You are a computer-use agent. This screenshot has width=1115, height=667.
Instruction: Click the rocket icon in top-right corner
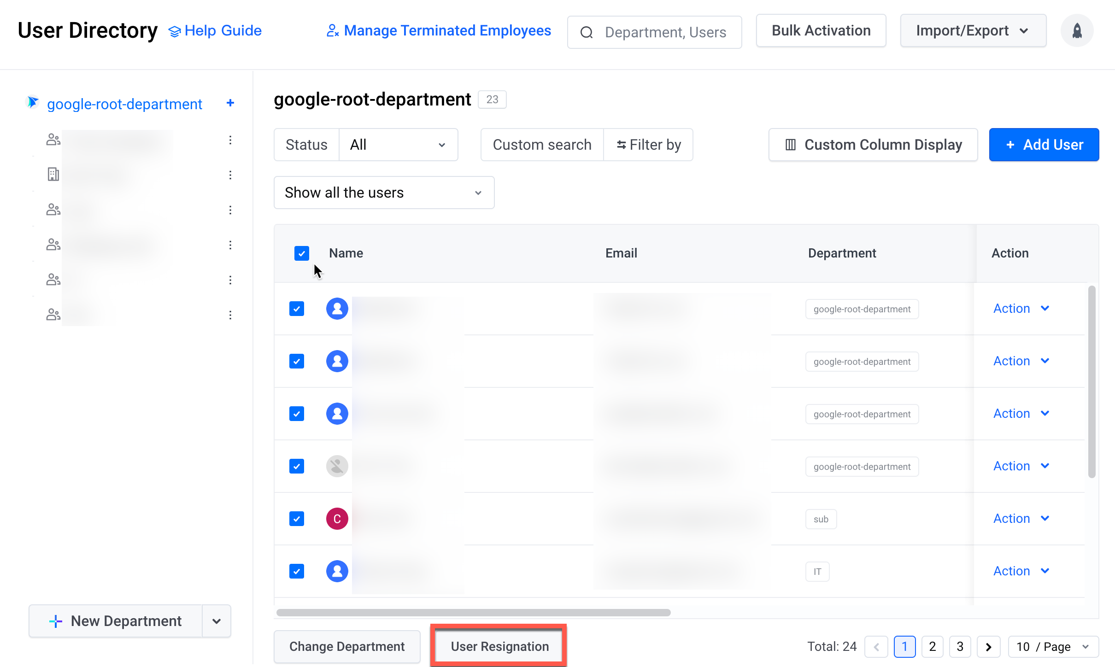point(1077,31)
